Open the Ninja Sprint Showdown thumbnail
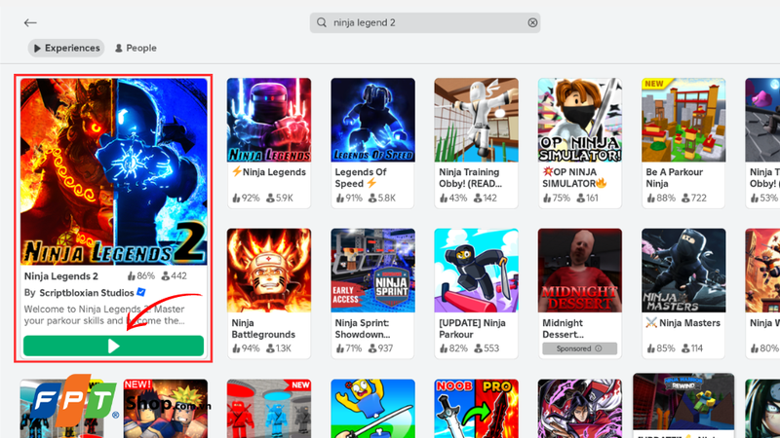Viewport: 780px width, 438px height. 373,271
